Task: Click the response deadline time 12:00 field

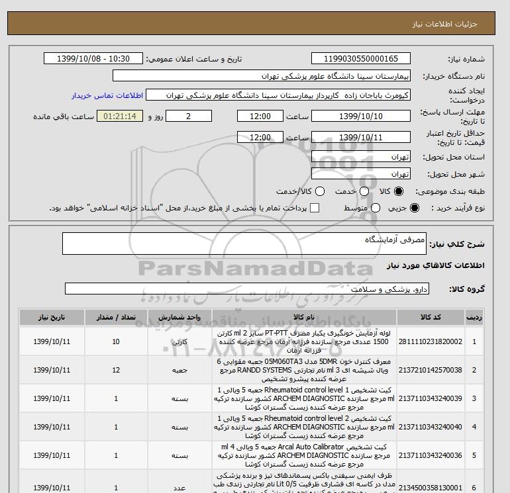Action: coord(260,116)
